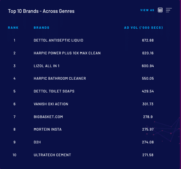This screenshot has height=169, width=181.
Task: Click the Top 10 Brands title
Action: [x=41, y=11]
